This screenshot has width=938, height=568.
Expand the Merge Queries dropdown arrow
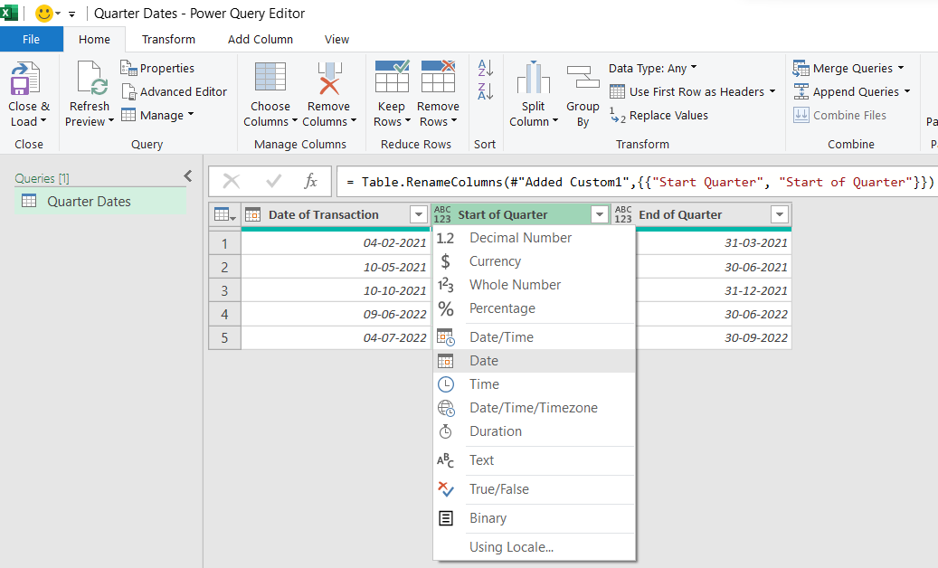click(x=901, y=68)
